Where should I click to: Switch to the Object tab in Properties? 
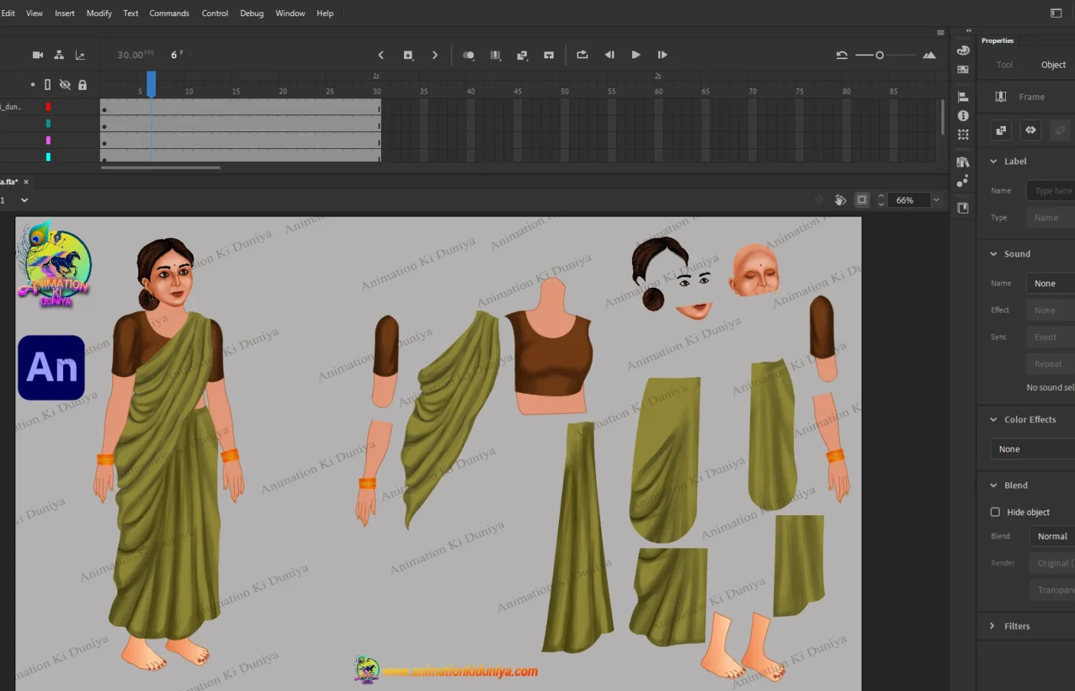coord(1053,65)
